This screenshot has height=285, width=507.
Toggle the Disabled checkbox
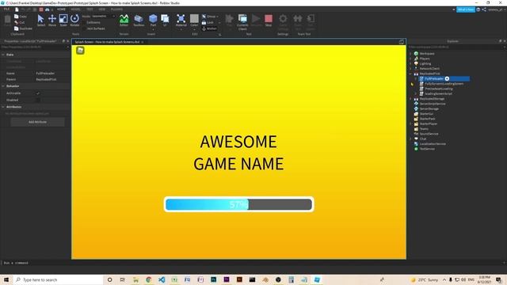[x=38, y=100]
